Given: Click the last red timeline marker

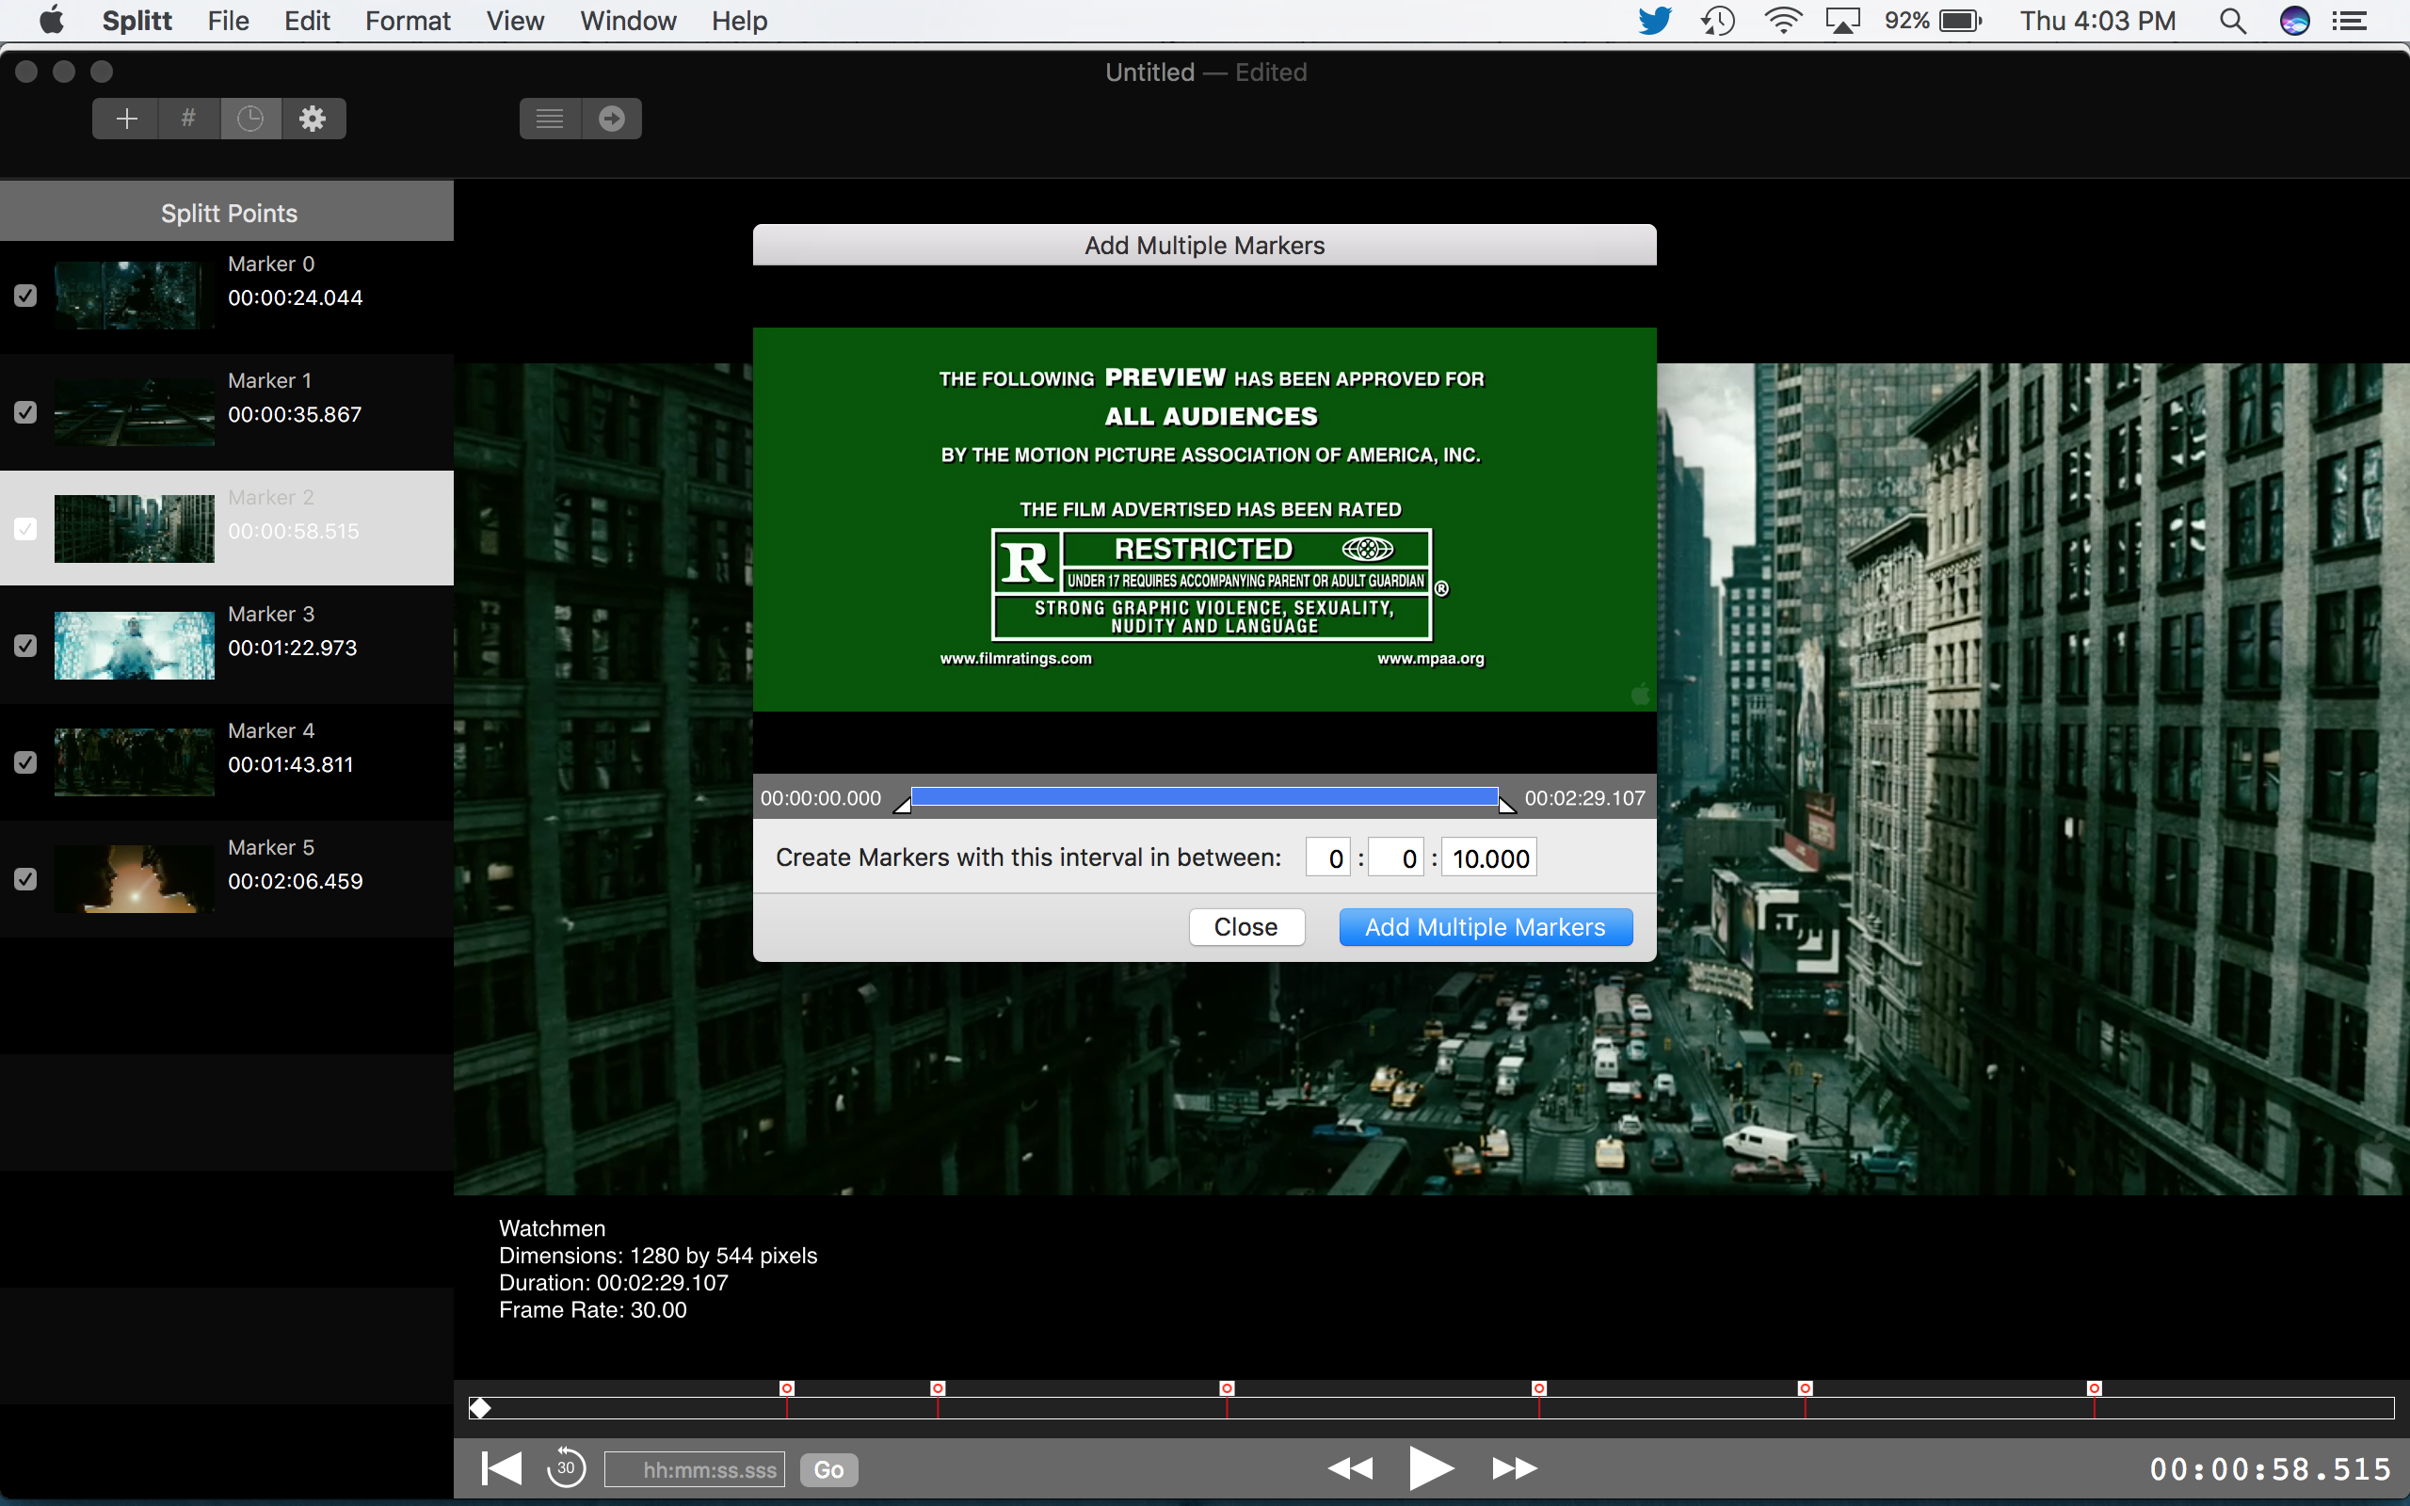Looking at the screenshot, I should (2095, 1388).
